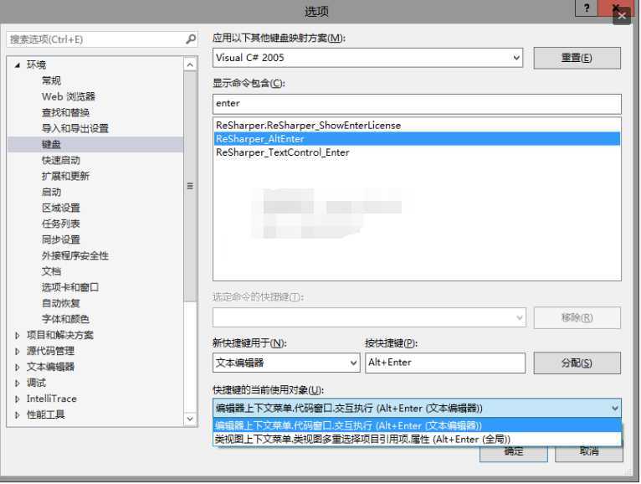Click the search magnifier icon
This screenshot has height=484, width=641.
pos(191,39)
